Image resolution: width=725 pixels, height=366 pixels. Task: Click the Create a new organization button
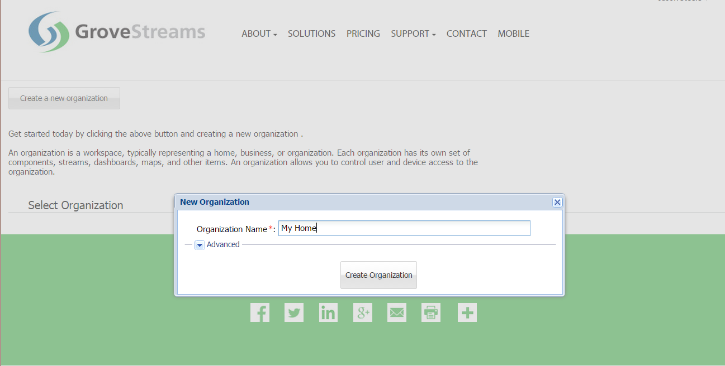pyautogui.click(x=64, y=98)
